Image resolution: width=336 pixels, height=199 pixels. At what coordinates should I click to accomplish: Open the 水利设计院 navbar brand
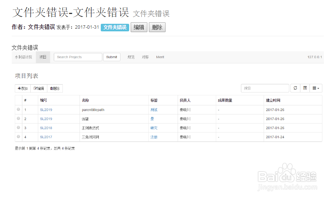tap(23, 57)
